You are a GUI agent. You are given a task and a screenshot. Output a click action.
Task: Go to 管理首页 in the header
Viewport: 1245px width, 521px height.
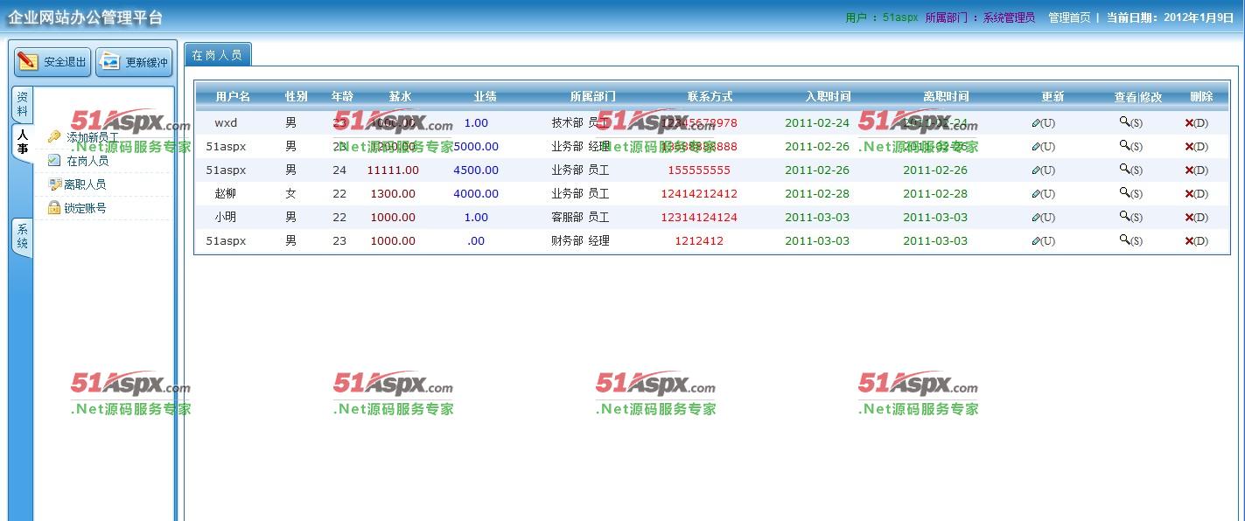click(x=1069, y=17)
